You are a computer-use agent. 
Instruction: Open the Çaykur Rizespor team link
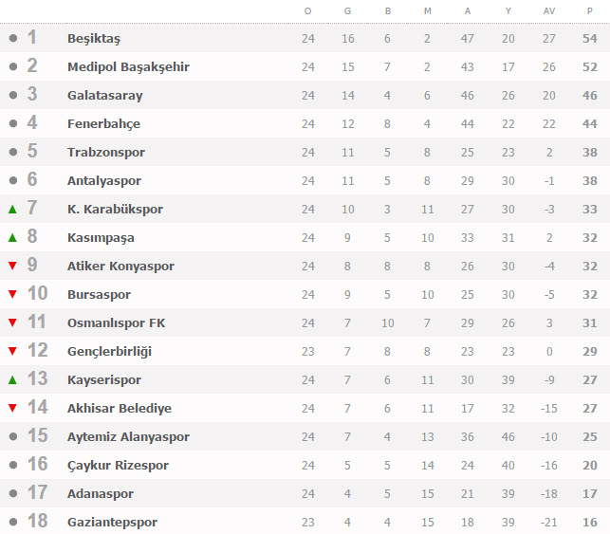(118, 465)
